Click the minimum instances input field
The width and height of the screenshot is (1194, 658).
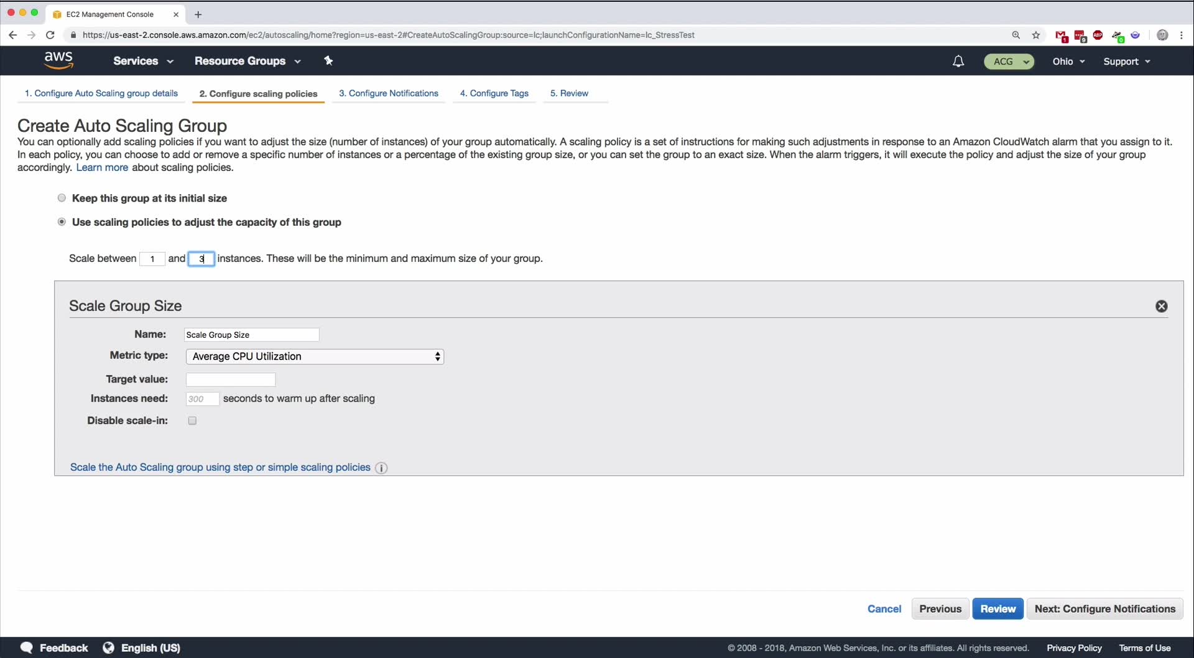[x=152, y=259]
